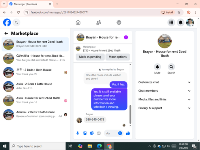Viewport: 200px width, 150px height.
Task: Expand the Chat members section
Action: 164,91
